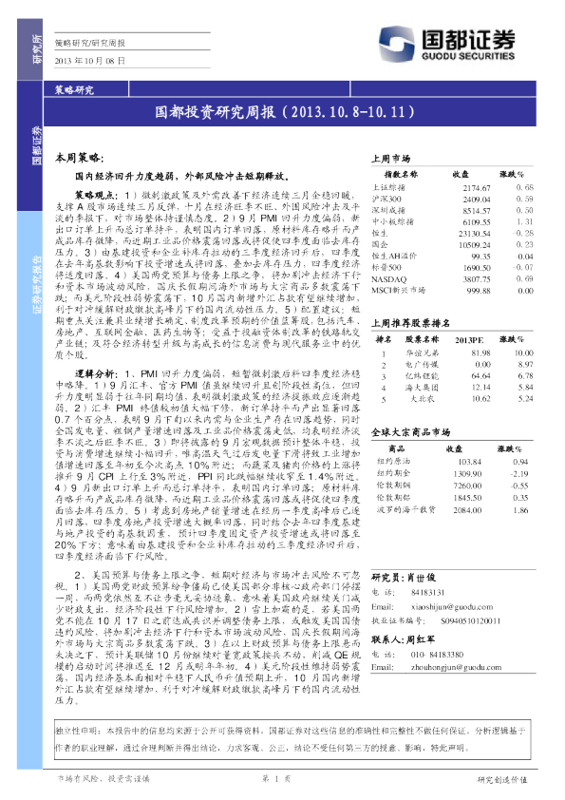This screenshot has height=800, width=565.
Task: Select the 纽约原油 commodity row
Action: 453,461
